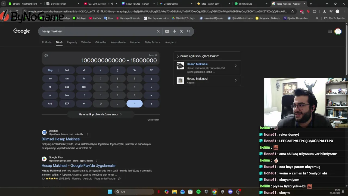This screenshot has width=348, height=196.
Task: Open Google Lens image search icon
Action: [x=182, y=31]
